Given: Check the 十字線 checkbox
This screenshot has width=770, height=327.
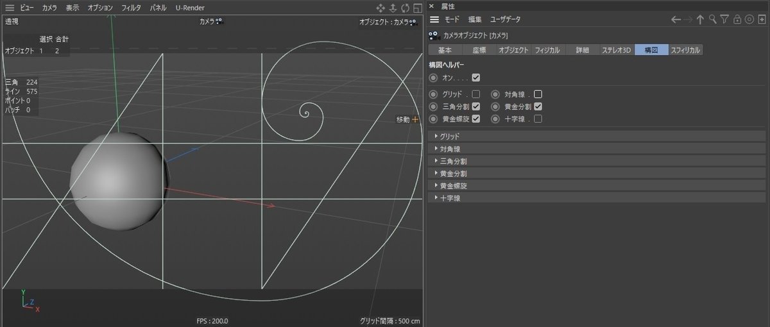Looking at the screenshot, I should (x=538, y=119).
